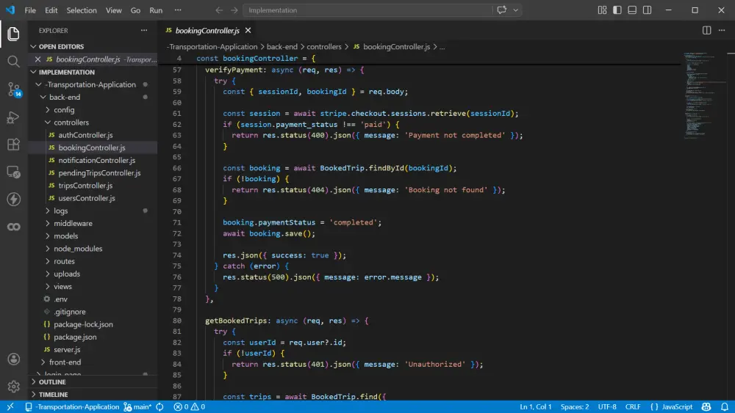The height and width of the screenshot is (413, 735).
Task: Open the File menu
Action: [x=30, y=10]
